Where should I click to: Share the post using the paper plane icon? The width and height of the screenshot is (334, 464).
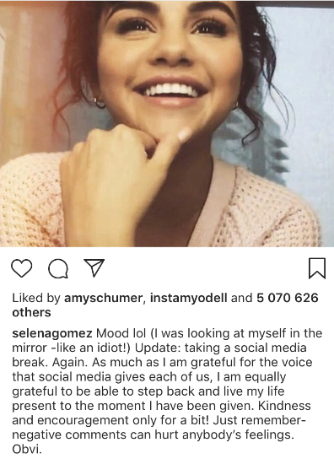[x=94, y=267]
